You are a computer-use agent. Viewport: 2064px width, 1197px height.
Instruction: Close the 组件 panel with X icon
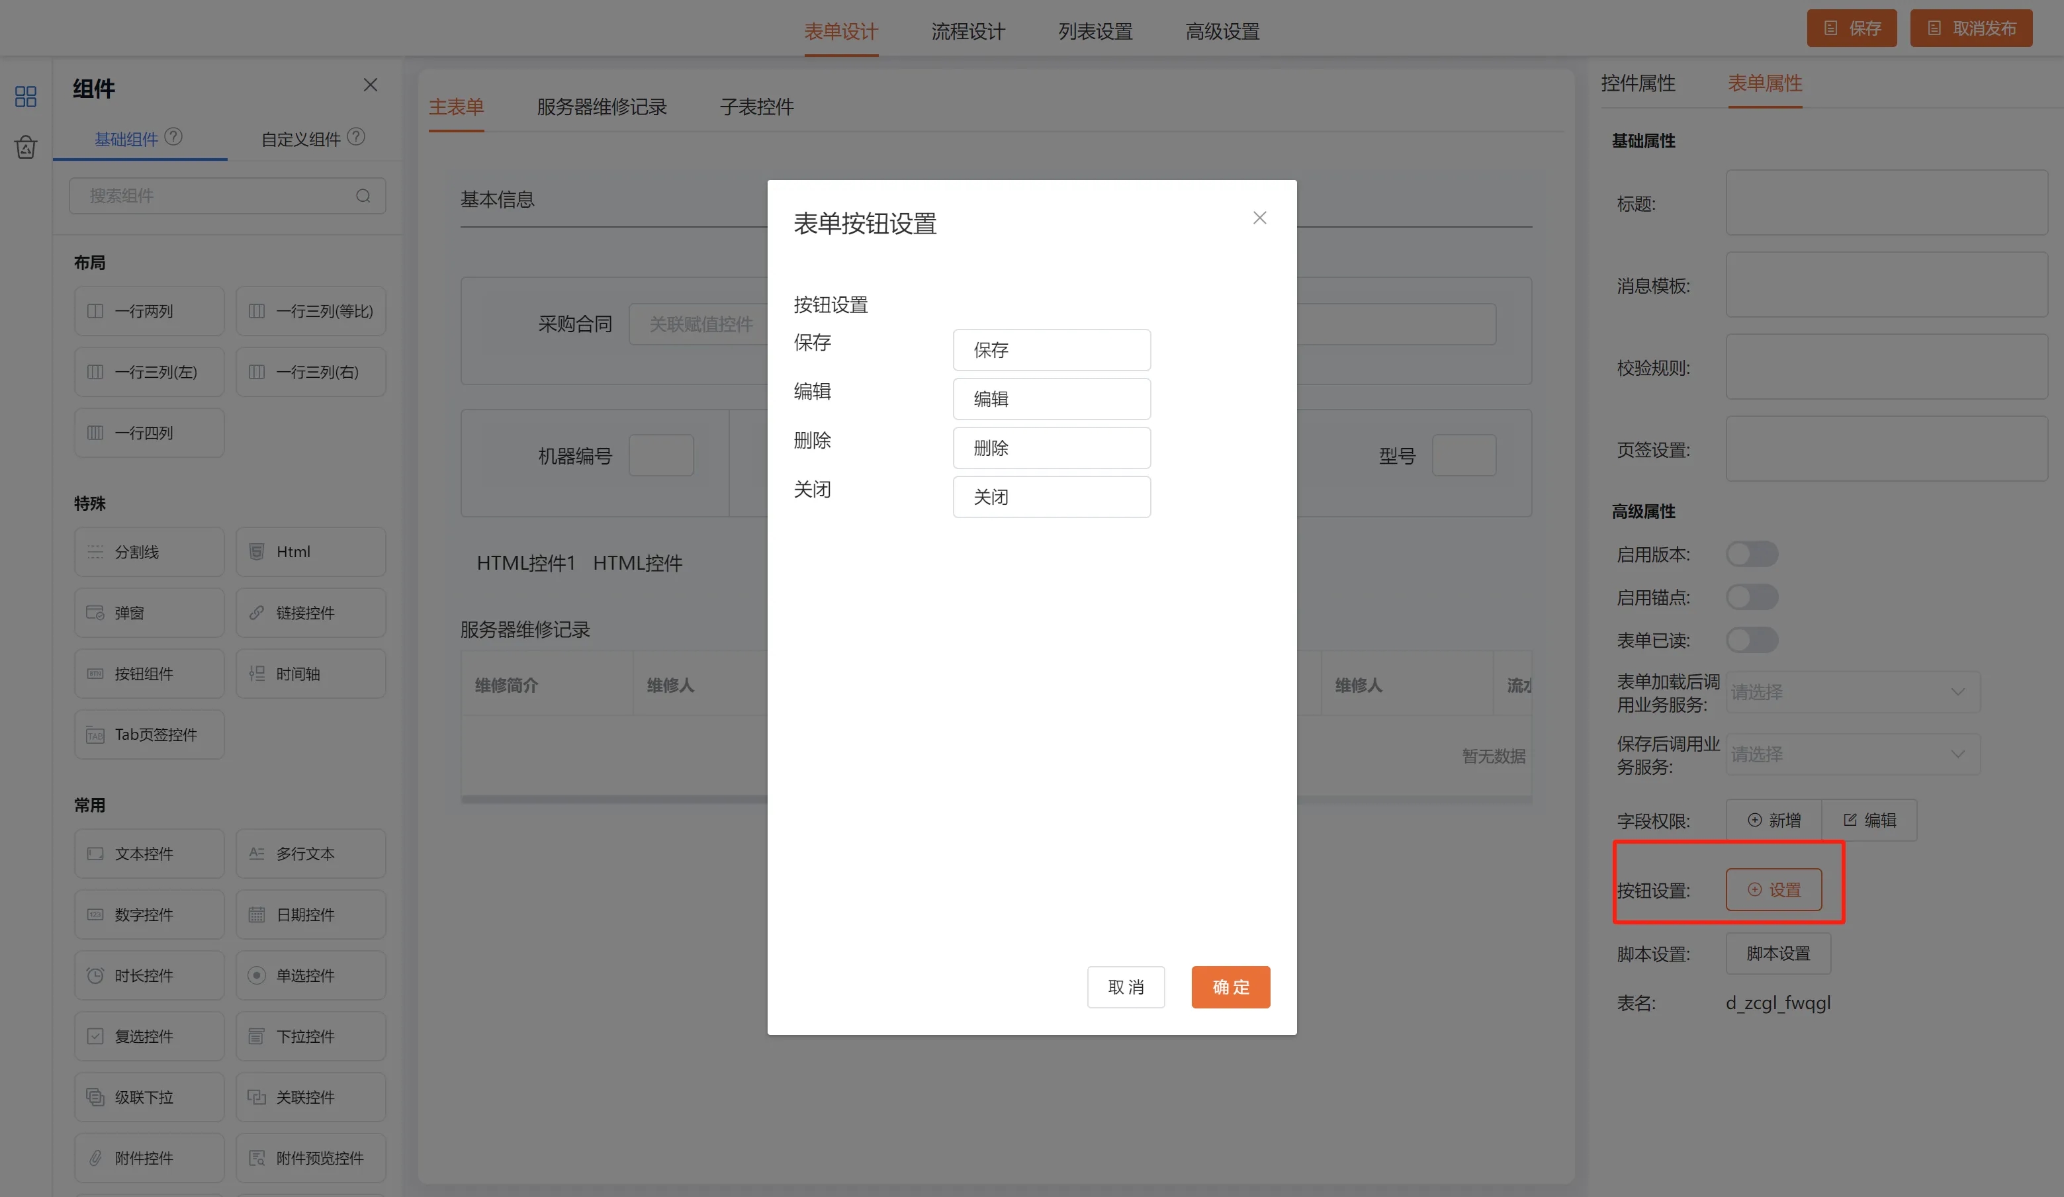[x=370, y=85]
